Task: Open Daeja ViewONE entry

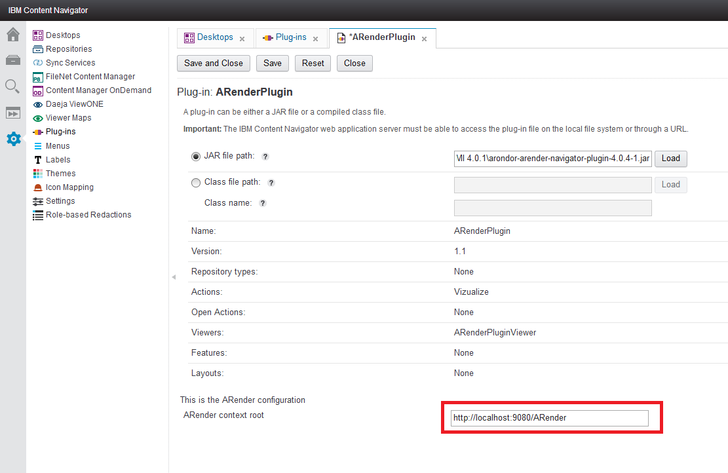Action: [75, 104]
